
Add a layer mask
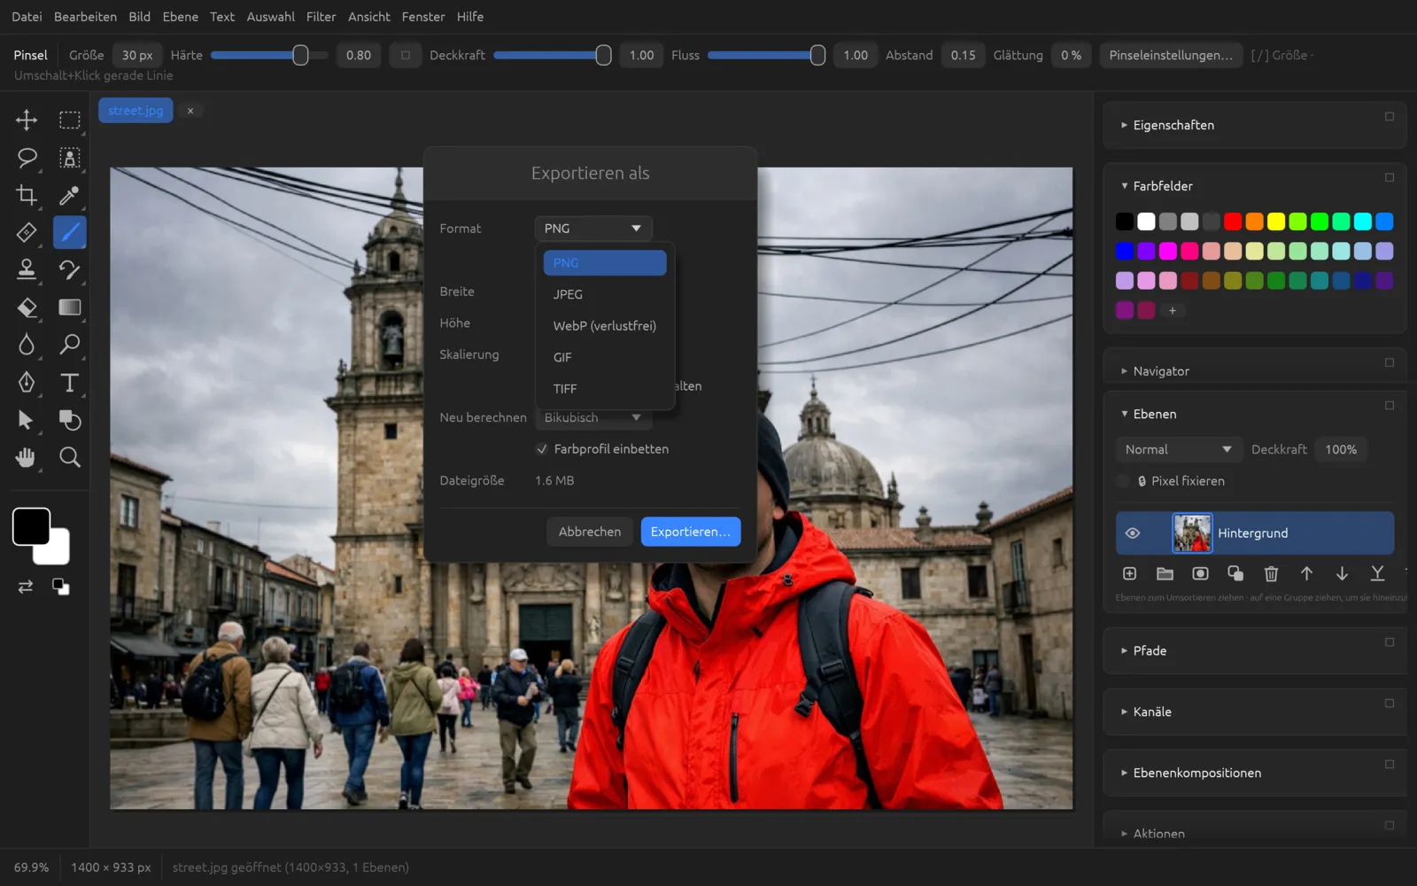1200,574
